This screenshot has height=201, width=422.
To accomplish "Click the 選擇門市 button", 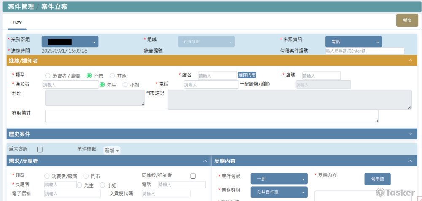I will point(247,75).
